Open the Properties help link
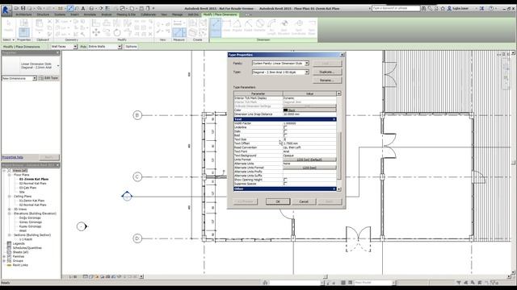This screenshot has height=290, width=517. pos(13,157)
